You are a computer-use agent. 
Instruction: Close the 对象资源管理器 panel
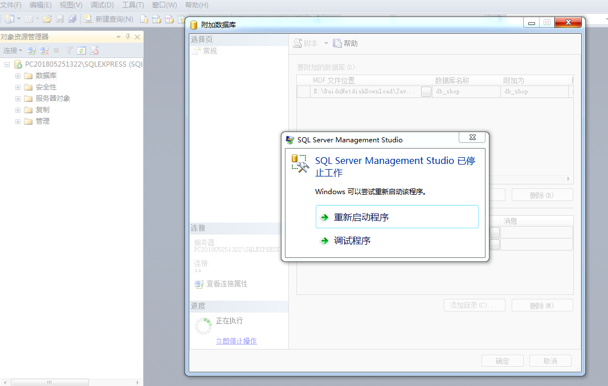click(137, 37)
